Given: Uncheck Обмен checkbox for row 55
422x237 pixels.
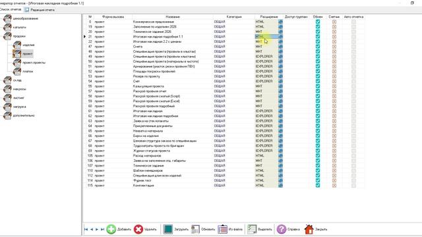Looking at the screenshot, I should (x=318, y=86).
